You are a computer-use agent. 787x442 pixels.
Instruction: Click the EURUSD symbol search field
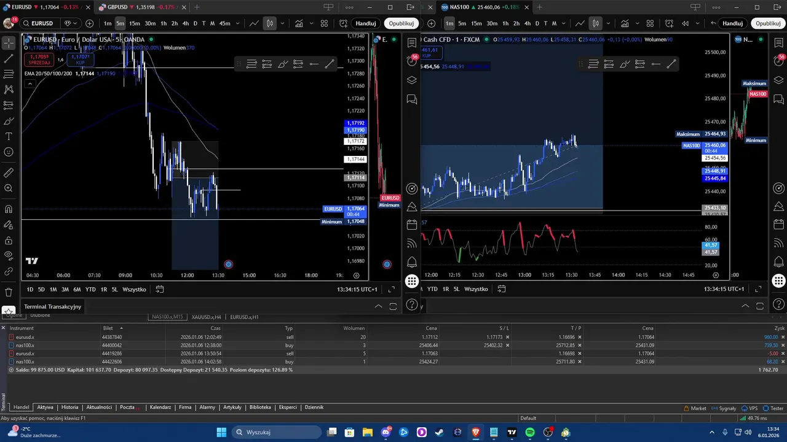[42, 23]
